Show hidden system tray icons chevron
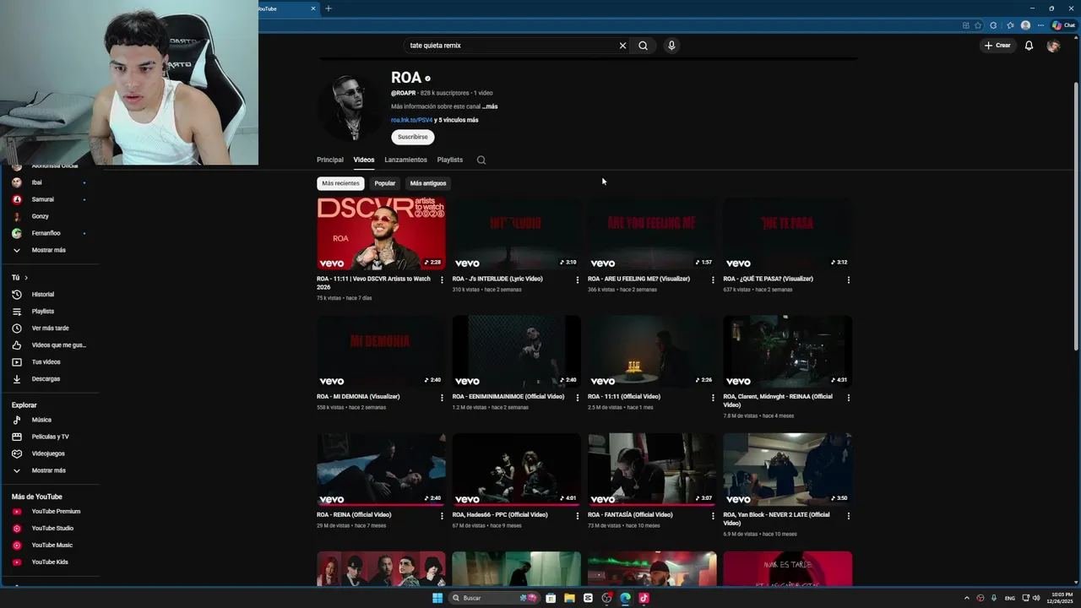Image resolution: width=1081 pixels, height=608 pixels. 967,598
